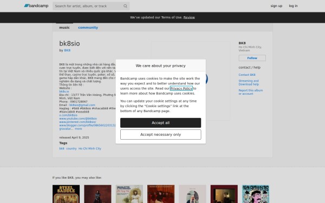Open the bk8s.io website link
This screenshot has height=203, width=325.
[x=64, y=91]
